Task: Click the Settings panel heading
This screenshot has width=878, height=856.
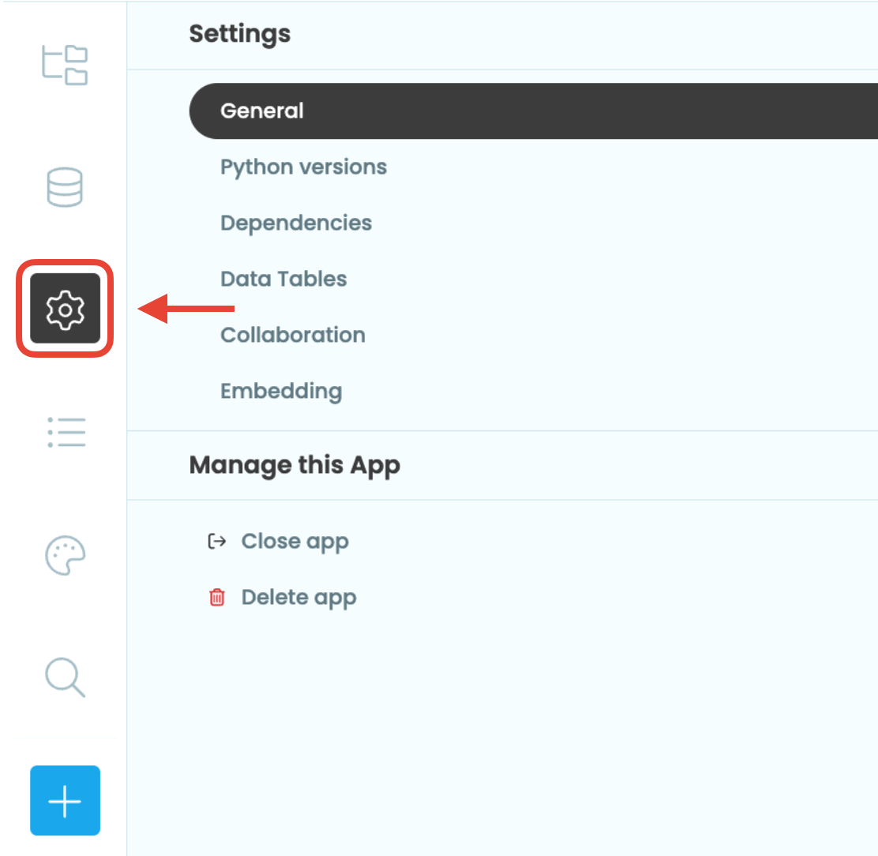Action: [x=239, y=34]
